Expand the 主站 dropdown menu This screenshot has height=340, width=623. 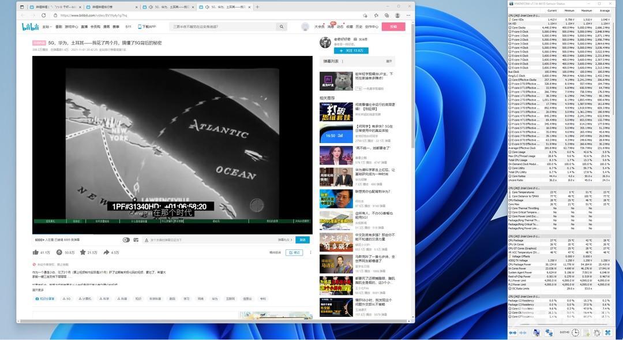click(46, 27)
